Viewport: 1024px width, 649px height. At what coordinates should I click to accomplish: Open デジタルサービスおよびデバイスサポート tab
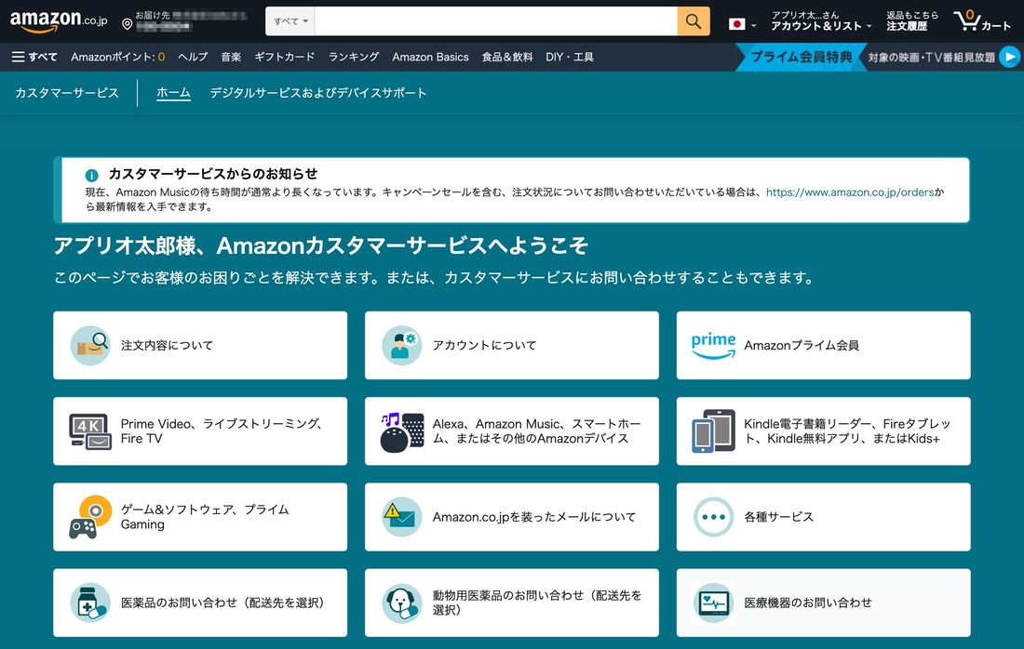coord(318,93)
